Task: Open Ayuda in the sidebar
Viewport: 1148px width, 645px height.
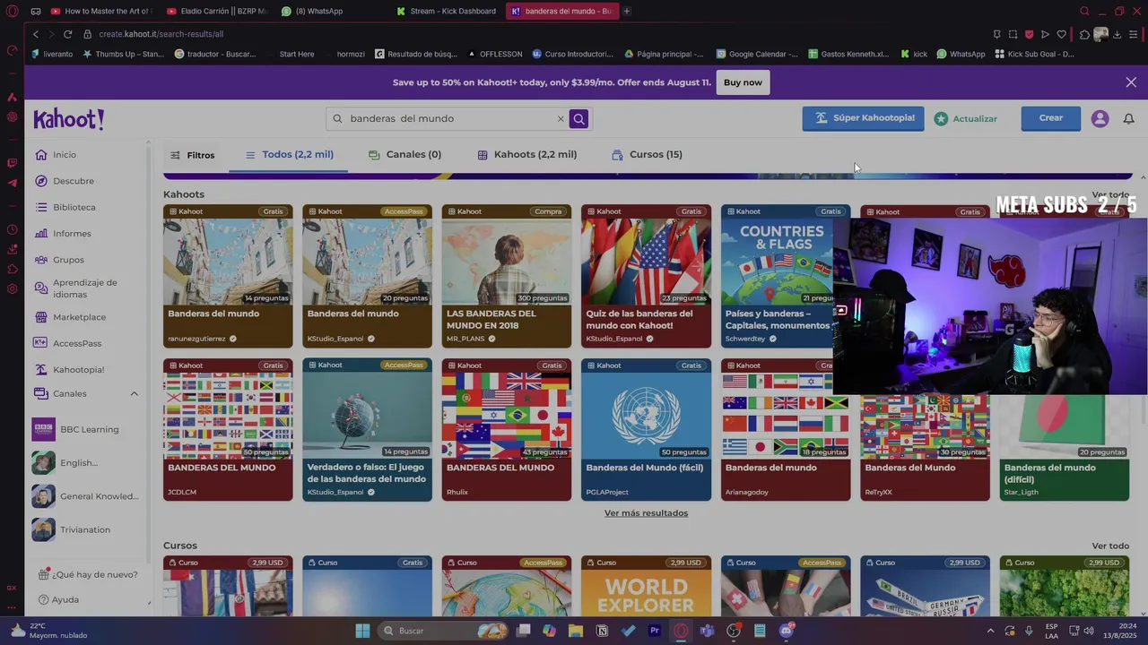Action: click(x=59, y=599)
